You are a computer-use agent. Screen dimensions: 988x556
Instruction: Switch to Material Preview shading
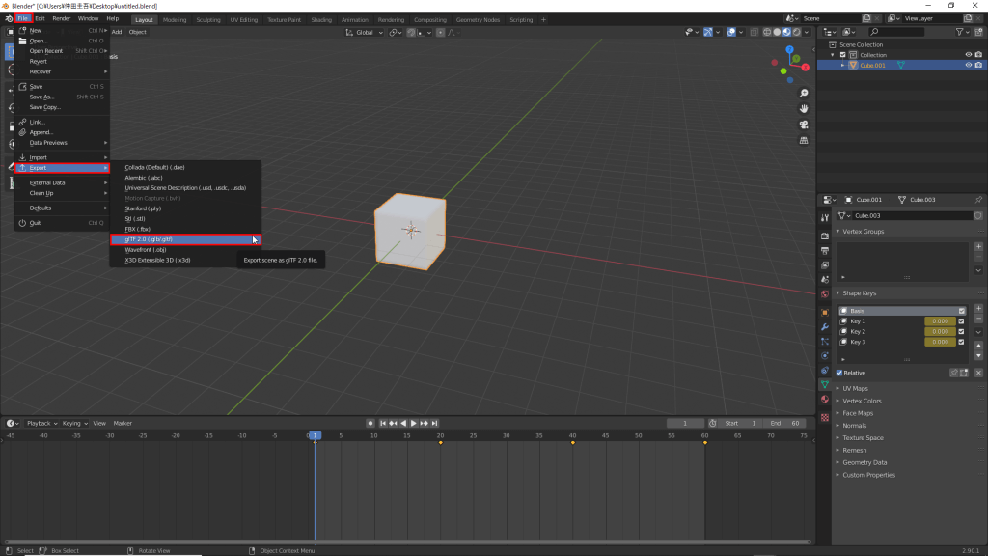click(786, 32)
